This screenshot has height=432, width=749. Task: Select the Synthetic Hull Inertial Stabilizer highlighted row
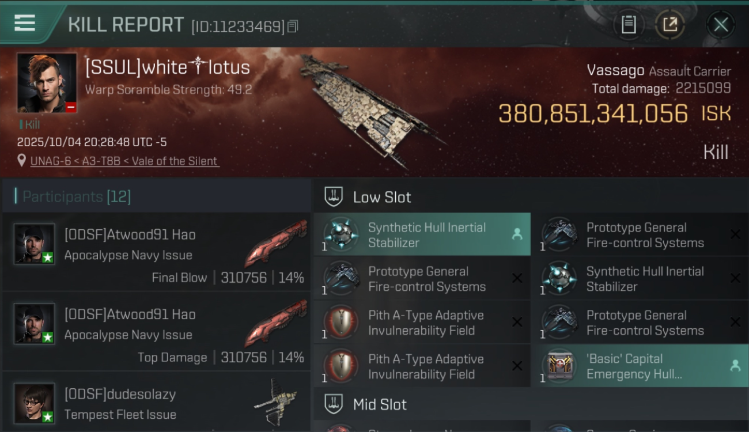[422, 234]
